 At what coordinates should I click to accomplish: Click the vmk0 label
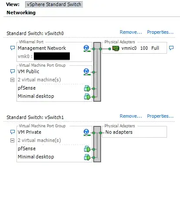click(25, 56)
